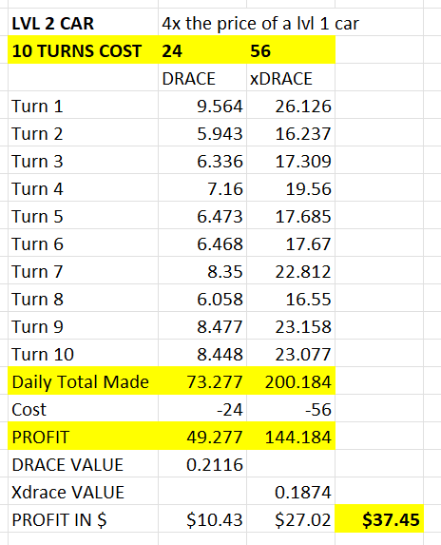Select Turn 1 DRACE value 9.564
The image size is (441, 545).
pos(202,106)
